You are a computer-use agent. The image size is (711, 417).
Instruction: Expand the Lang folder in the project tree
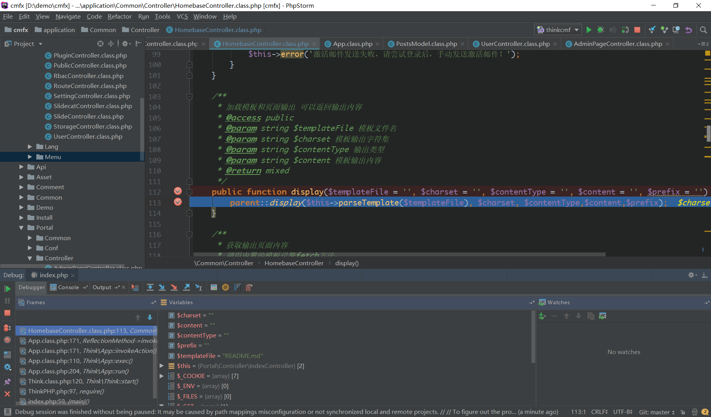[30, 147]
